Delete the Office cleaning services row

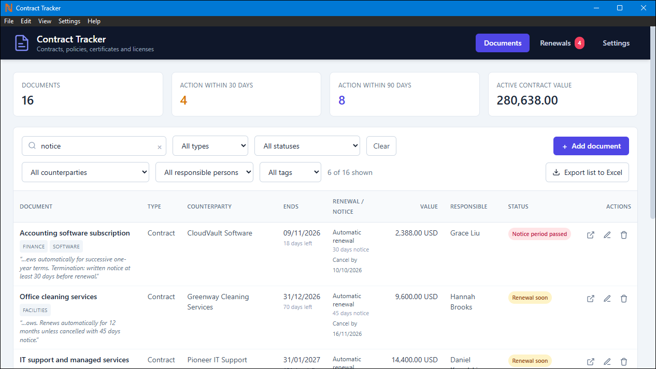[624, 299]
